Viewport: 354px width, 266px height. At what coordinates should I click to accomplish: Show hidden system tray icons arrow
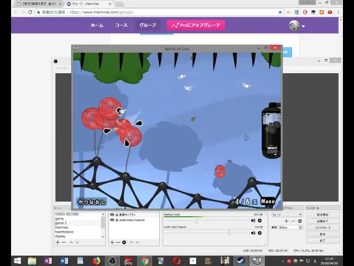(283, 261)
